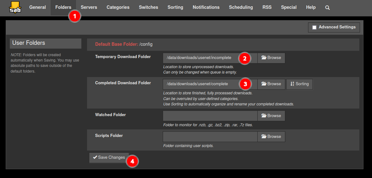Open the Notifications tab

(206, 8)
